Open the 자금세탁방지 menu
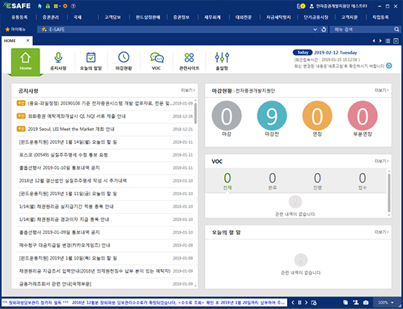 (x=278, y=17)
